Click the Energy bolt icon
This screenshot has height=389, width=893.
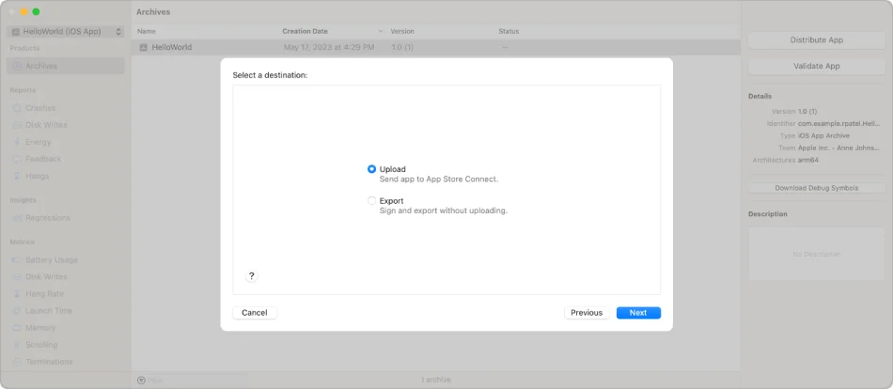(17, 142)
